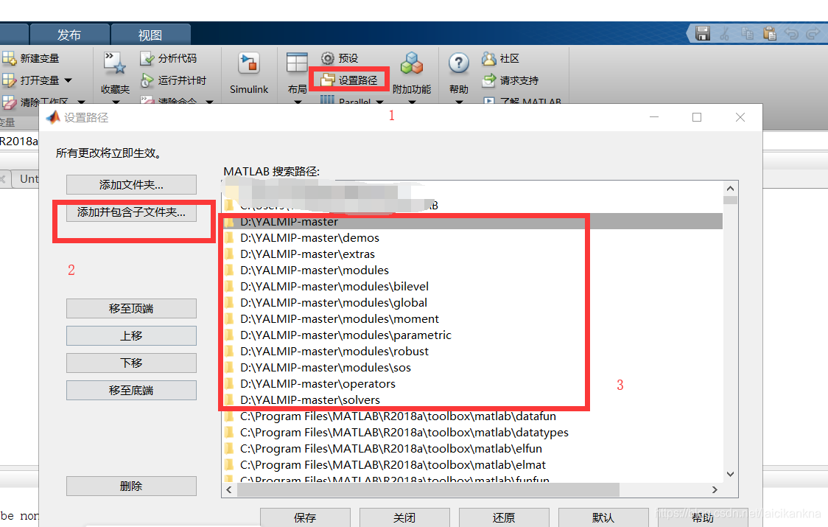This screenshot has height=527, width=828.
Task: Expand the Favorites (收藏夹) dropdown arrow
Action: point(116,102)
